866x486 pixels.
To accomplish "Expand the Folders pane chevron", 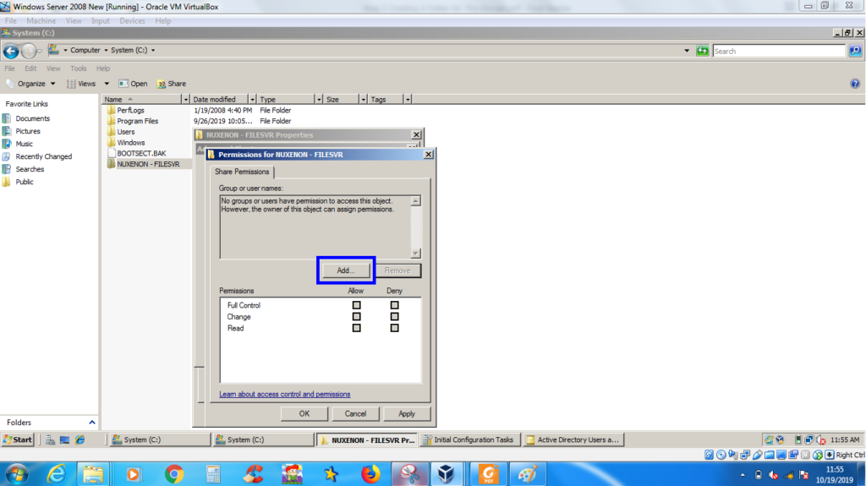I will click(x=91, y=423).
